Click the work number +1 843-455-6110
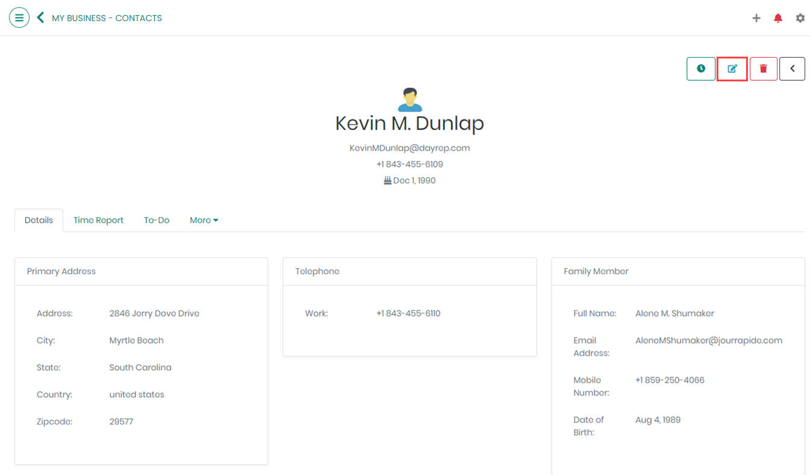 (409, 313)
